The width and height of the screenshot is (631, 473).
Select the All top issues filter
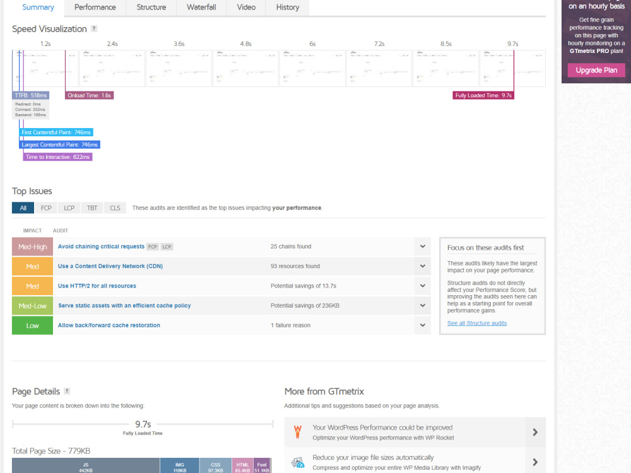[23, 208]
